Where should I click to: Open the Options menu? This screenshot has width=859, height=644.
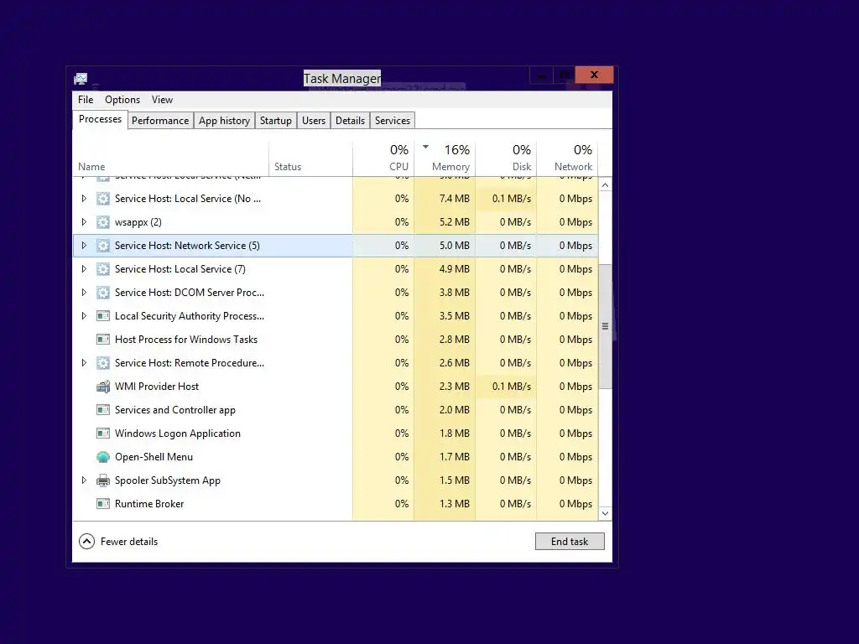pos(122,100)
